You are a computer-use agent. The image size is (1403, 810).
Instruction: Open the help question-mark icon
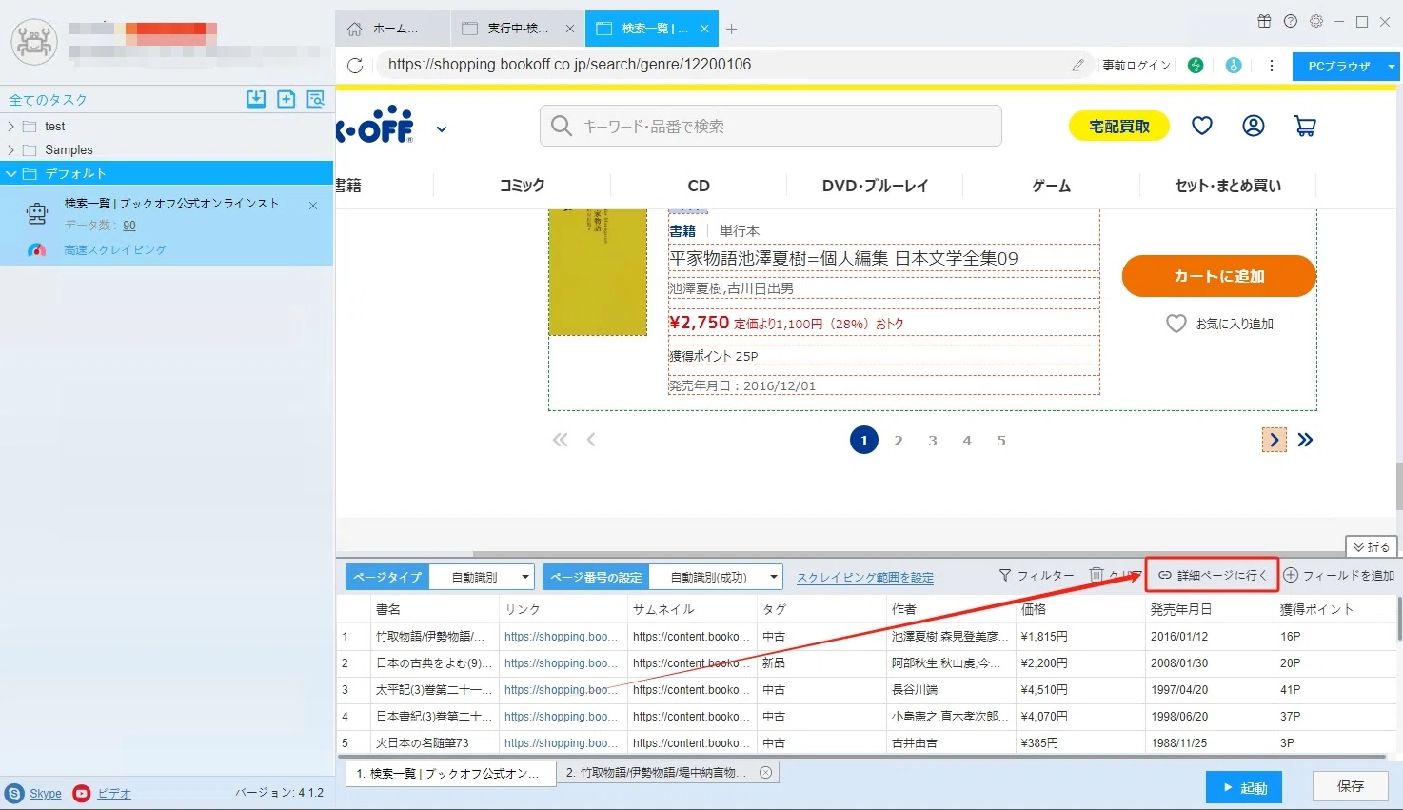click(1291, 21)
